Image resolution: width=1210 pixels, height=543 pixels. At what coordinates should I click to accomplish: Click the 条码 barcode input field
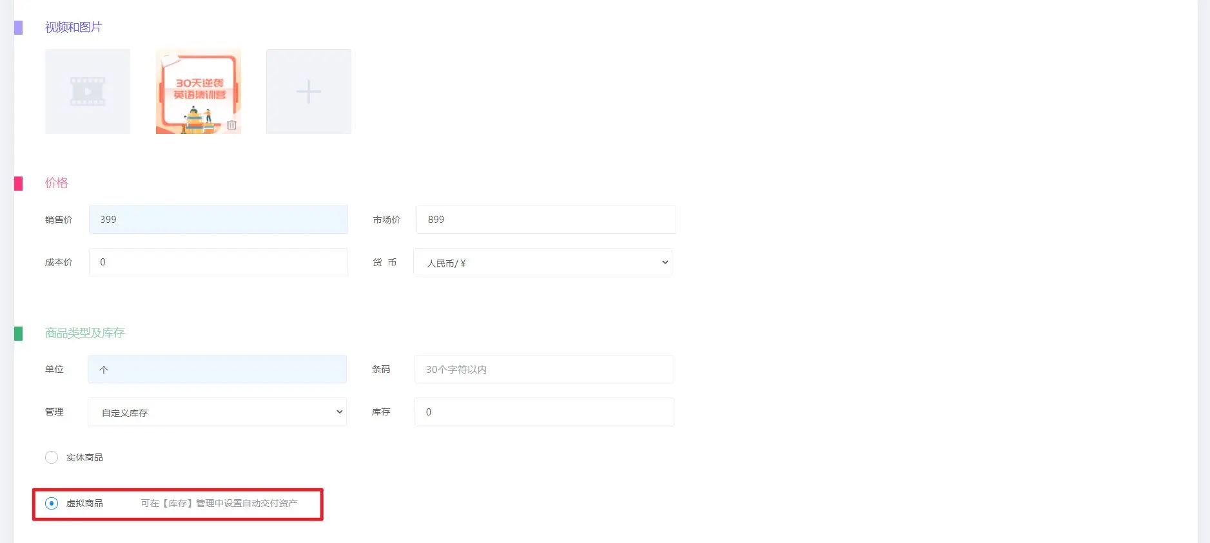(544, 370)
